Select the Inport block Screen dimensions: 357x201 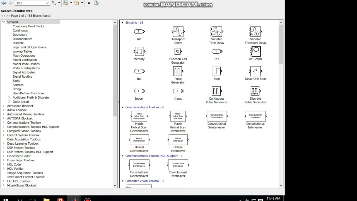[139, 94]
